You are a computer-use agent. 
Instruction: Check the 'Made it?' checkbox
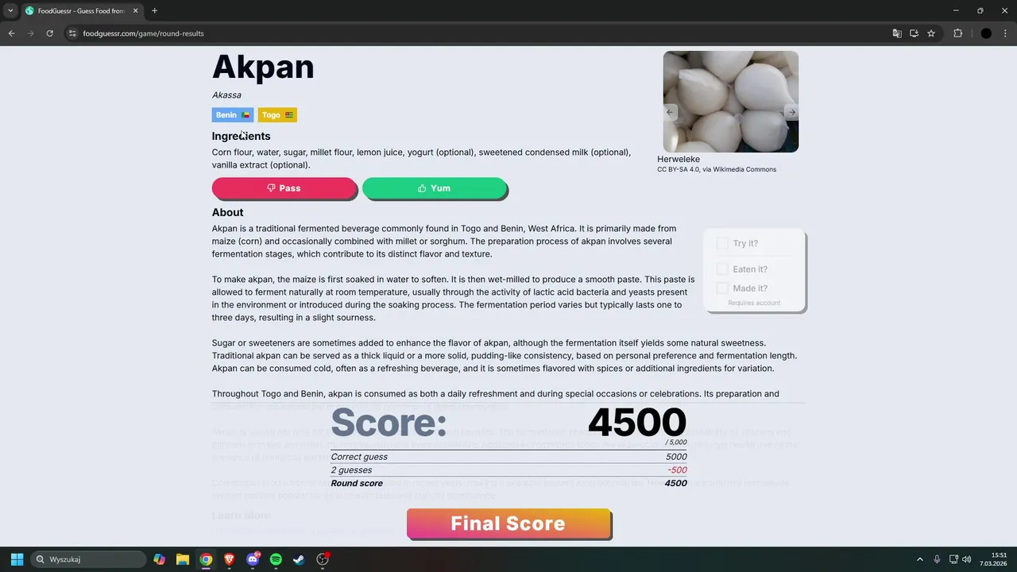pos(722,288)
